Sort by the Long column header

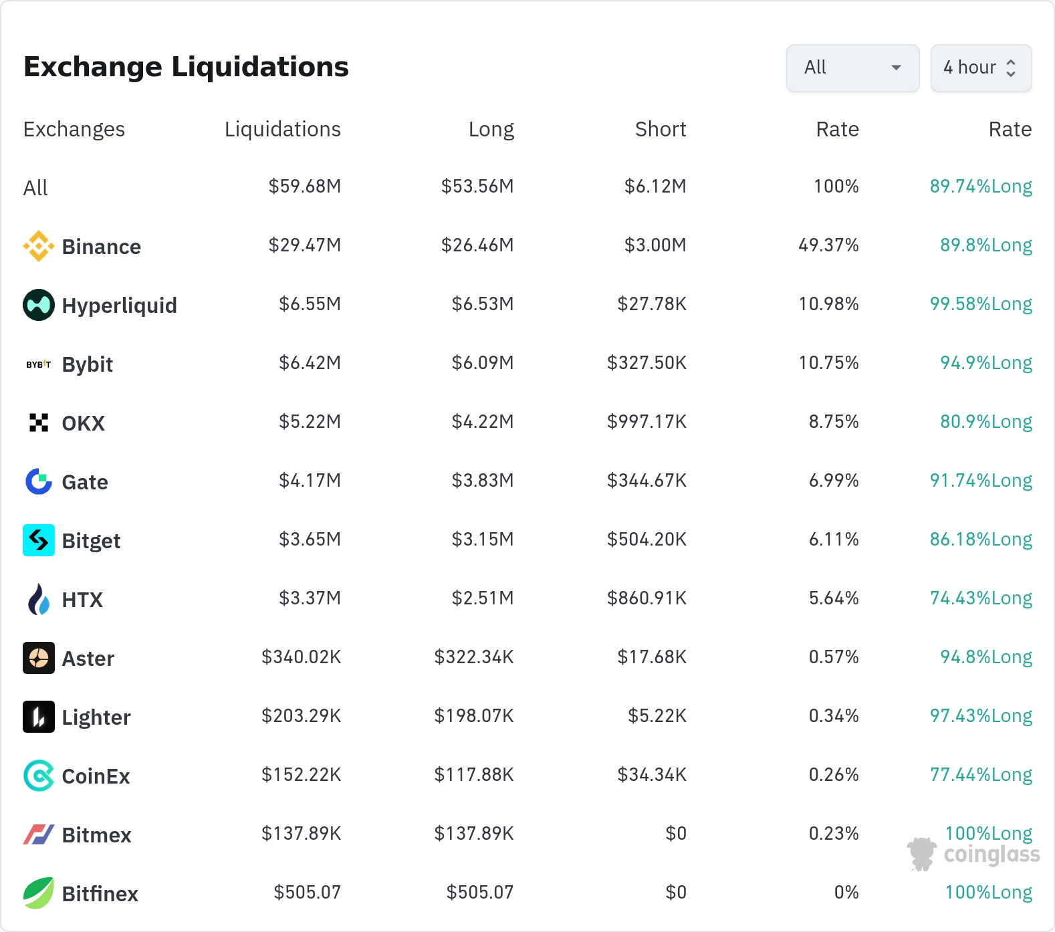point(491,129)
